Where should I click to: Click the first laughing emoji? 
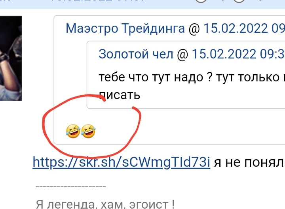coord(73,131)
